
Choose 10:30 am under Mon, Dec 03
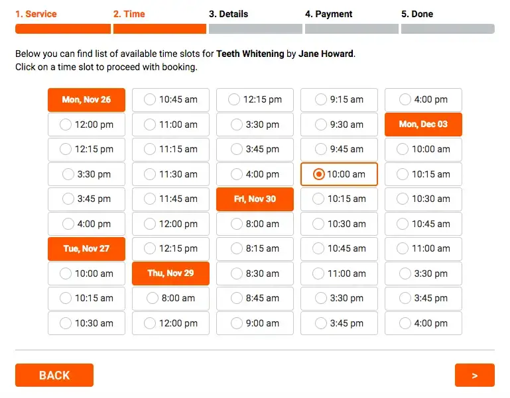click(423, 199)
